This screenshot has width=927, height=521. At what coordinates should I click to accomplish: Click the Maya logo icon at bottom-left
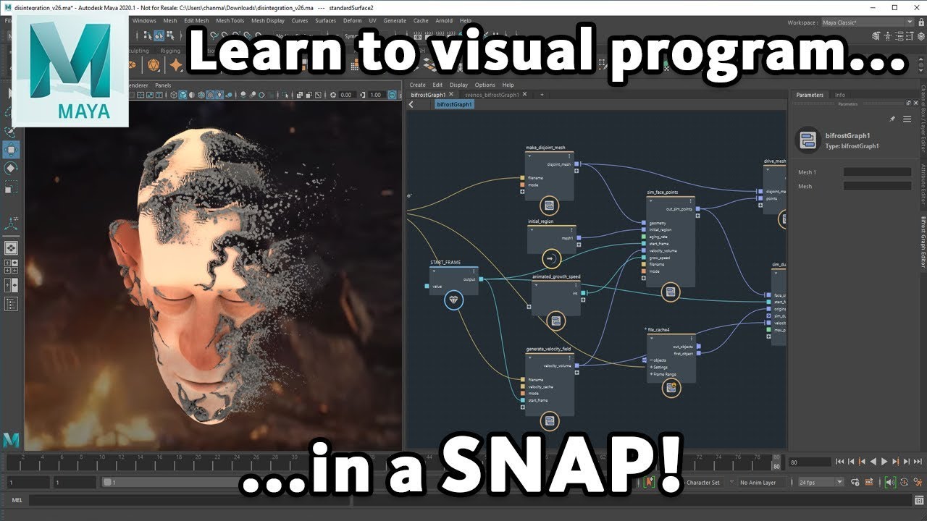11,440
